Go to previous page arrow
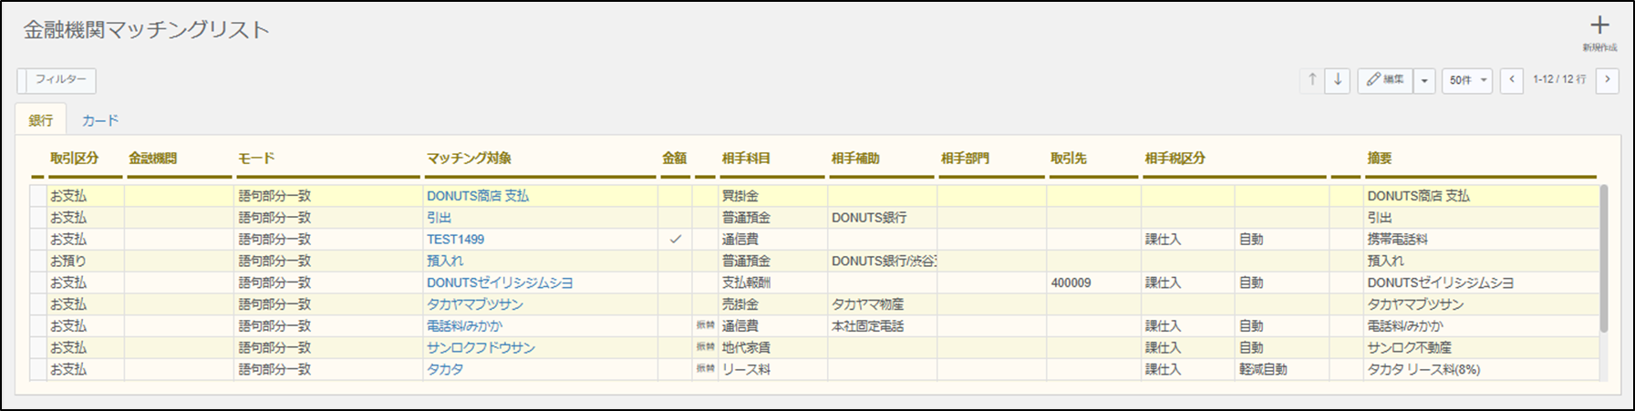The image size is (1635, 411). coord(1512,80)
